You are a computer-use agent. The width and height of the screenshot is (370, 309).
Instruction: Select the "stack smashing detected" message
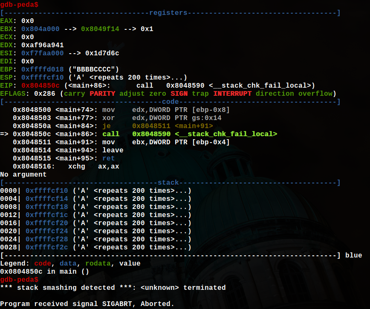113,288
